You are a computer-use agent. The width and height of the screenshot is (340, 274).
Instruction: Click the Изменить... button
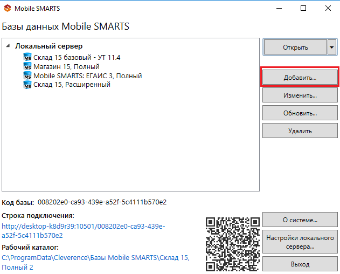(300, 95)
